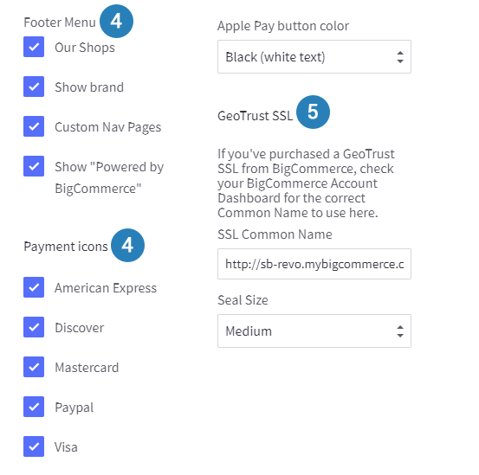
Task: Click the number 5 badge beside GeoTrust SSL
Action: [313, 112]
